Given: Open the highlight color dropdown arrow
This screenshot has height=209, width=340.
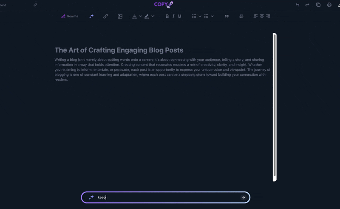Looking at the screenshot, I should 153,16.
